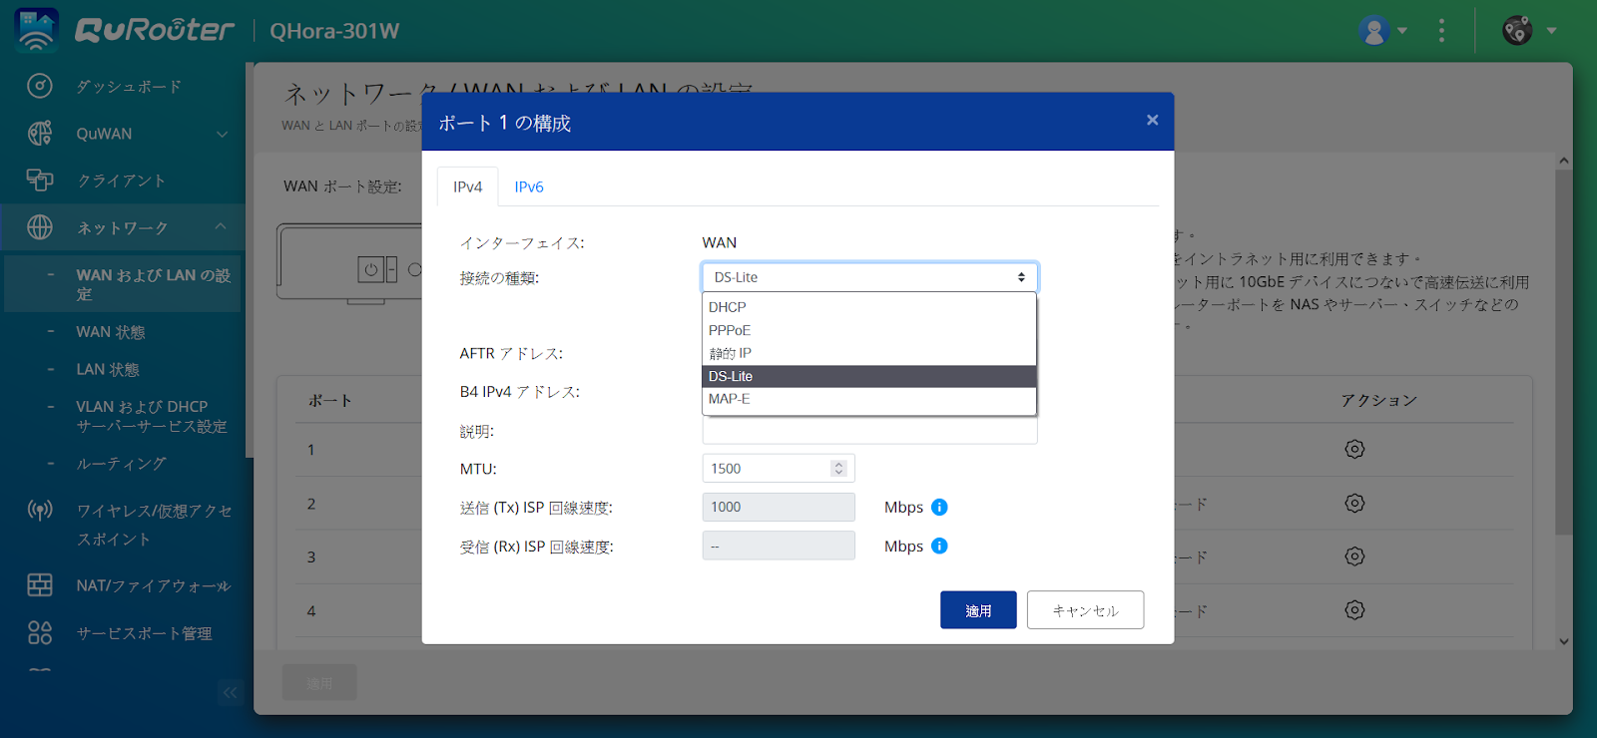Viewport: 1597px width, 738px height.
Task: Expand the QuWAN sidebar menu
Action: coord(222,134)
